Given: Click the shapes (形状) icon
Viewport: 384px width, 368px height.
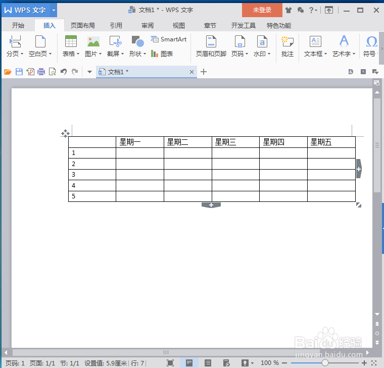Looking at the screenshot, I should click(137, 41).
